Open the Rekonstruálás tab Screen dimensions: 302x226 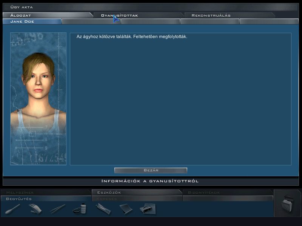(211, 15)
